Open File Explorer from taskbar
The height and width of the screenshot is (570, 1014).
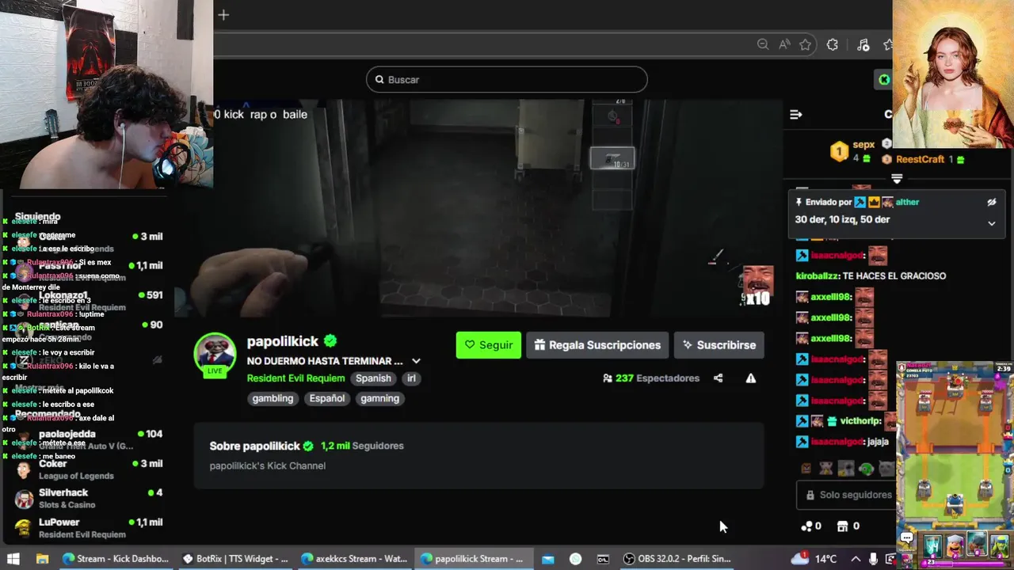point(43,559)
